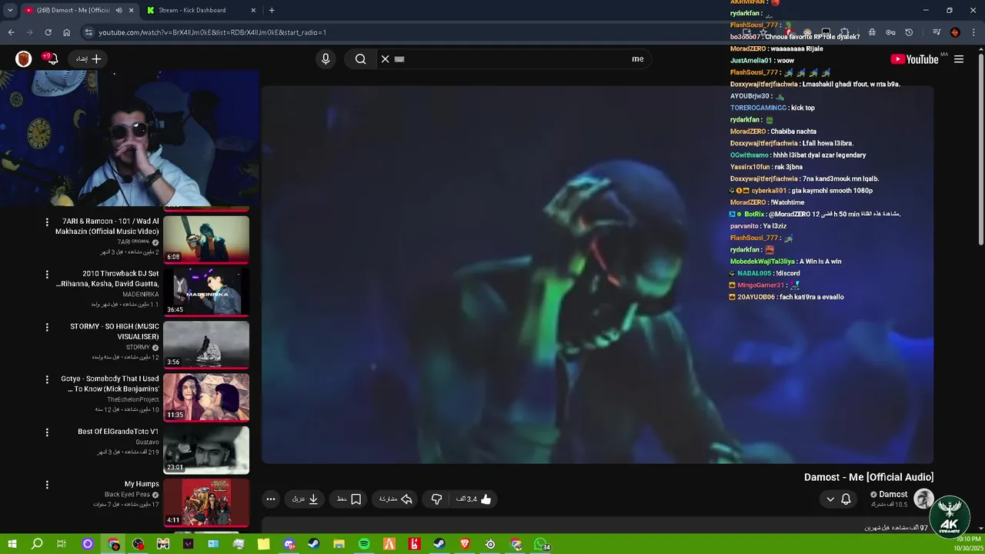Open WhatsApp from the taskbar
985x554 pixels.
(x=541, y=544)
